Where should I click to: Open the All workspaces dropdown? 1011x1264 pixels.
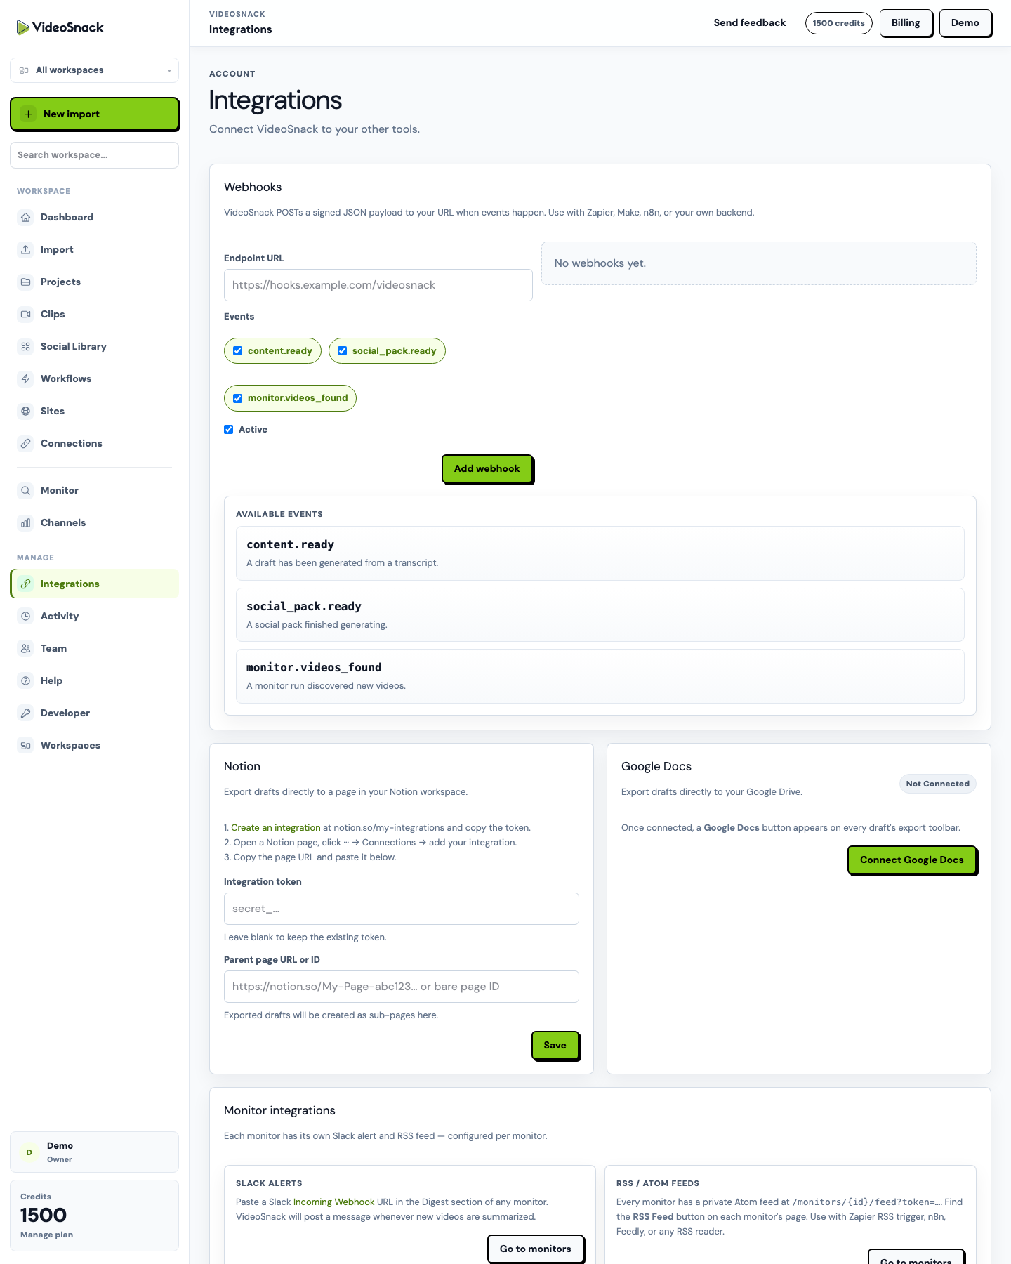(x=94, y=70)
